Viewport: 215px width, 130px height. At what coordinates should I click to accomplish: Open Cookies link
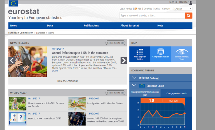point(148,9)
